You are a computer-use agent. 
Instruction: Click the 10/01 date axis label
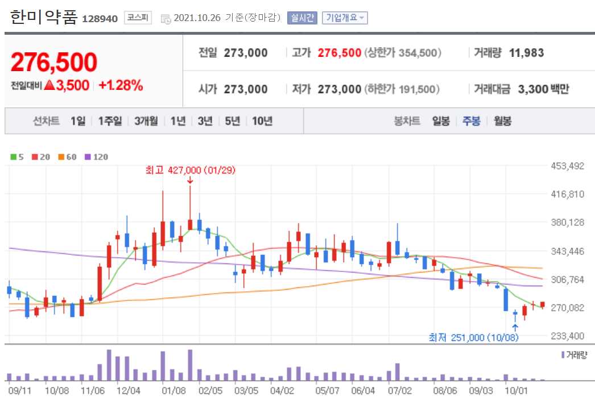[516, 390]
